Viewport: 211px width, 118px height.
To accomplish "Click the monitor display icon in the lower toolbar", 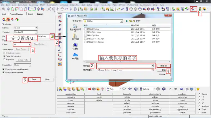I will point(192,89).
